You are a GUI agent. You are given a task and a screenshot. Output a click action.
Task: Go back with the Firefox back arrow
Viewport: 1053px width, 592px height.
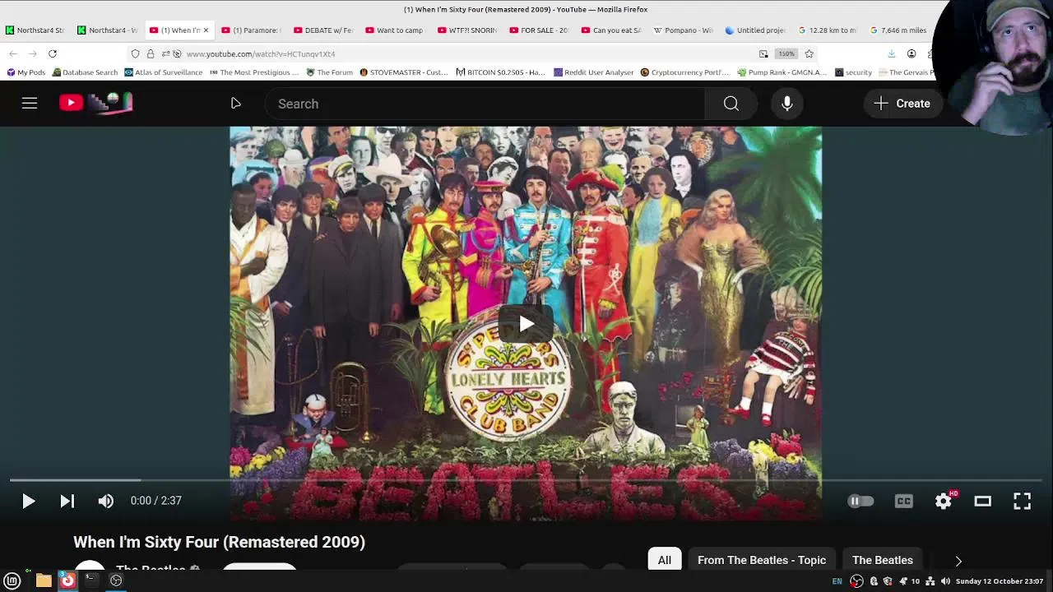point(13,53)
